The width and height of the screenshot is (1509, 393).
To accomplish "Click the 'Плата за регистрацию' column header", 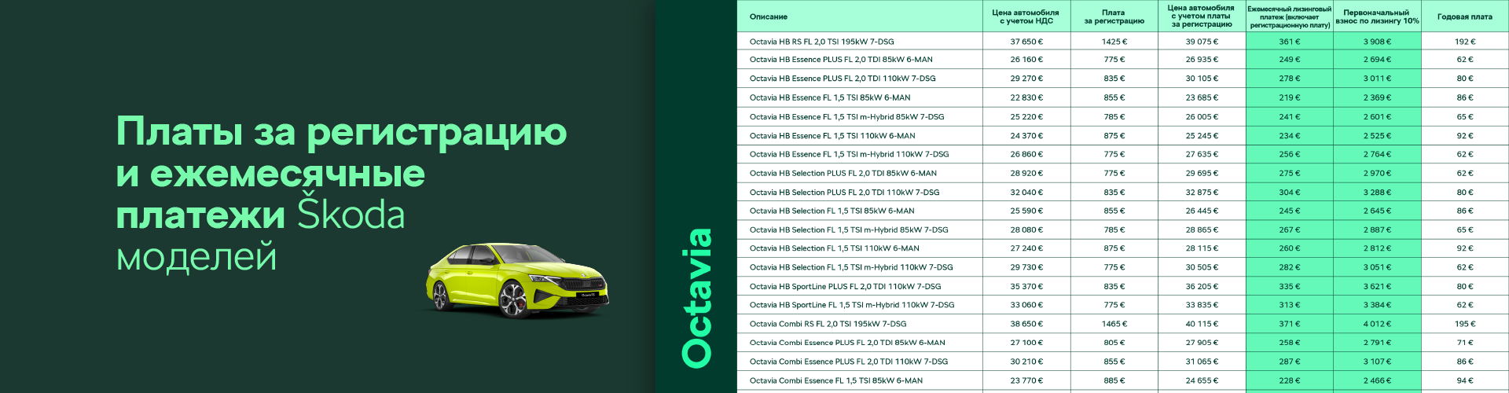I will tap(1114, 17).
